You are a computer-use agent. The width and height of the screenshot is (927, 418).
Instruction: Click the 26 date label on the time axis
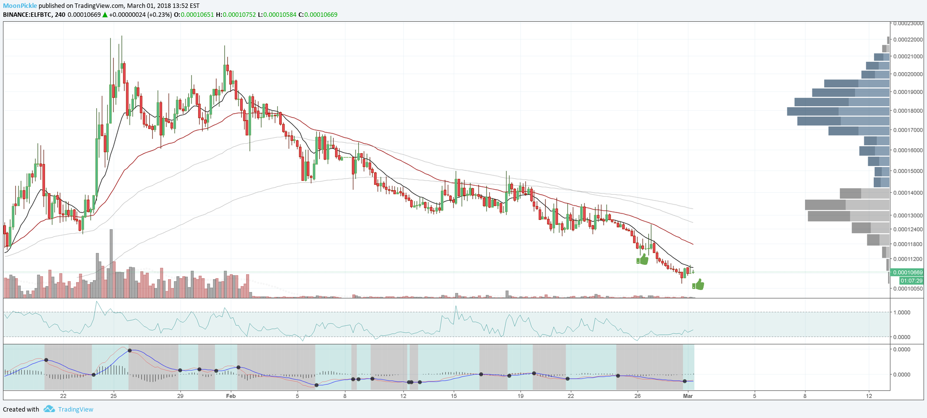(637, 396)
